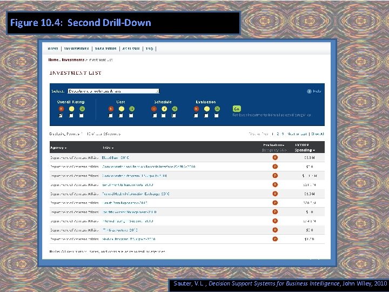
Task: Click the green Schedule rating icon
Action: point(175,109)
